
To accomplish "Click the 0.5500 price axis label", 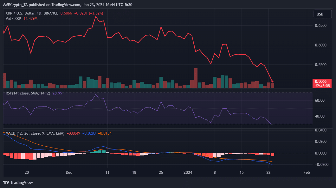I will [x=320, y=65].
